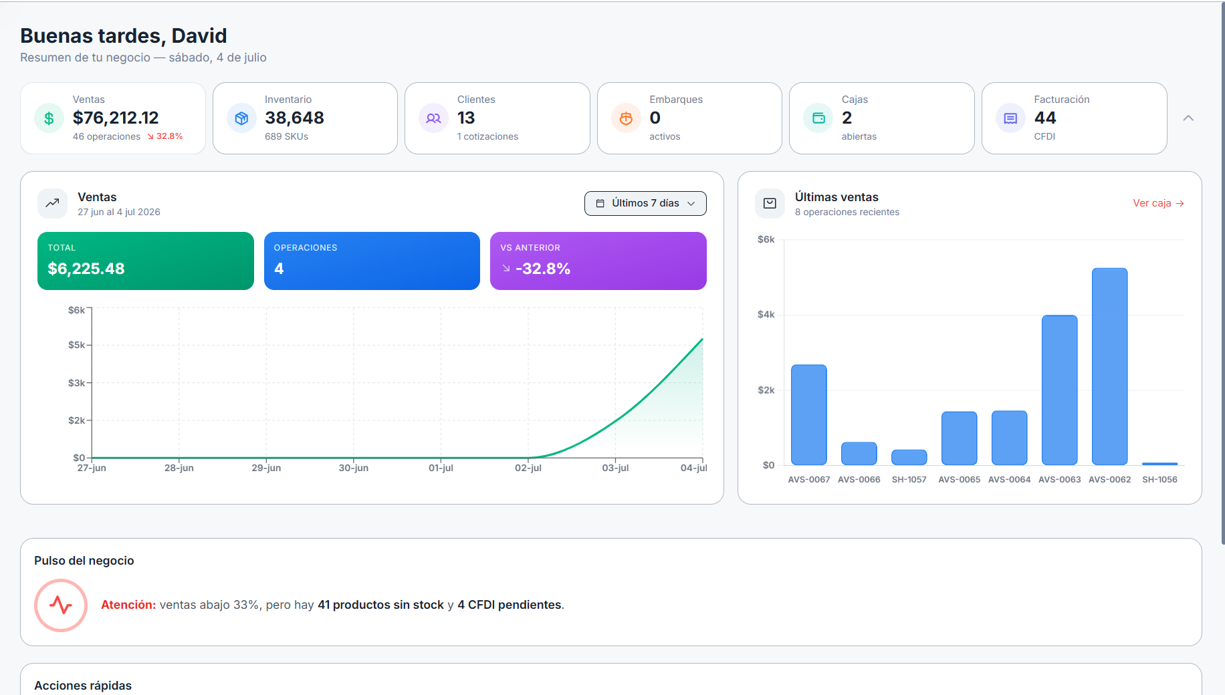Click the page vertical scrollbar
Viewport: 1225px width, 695px height.
(1223, 273)
